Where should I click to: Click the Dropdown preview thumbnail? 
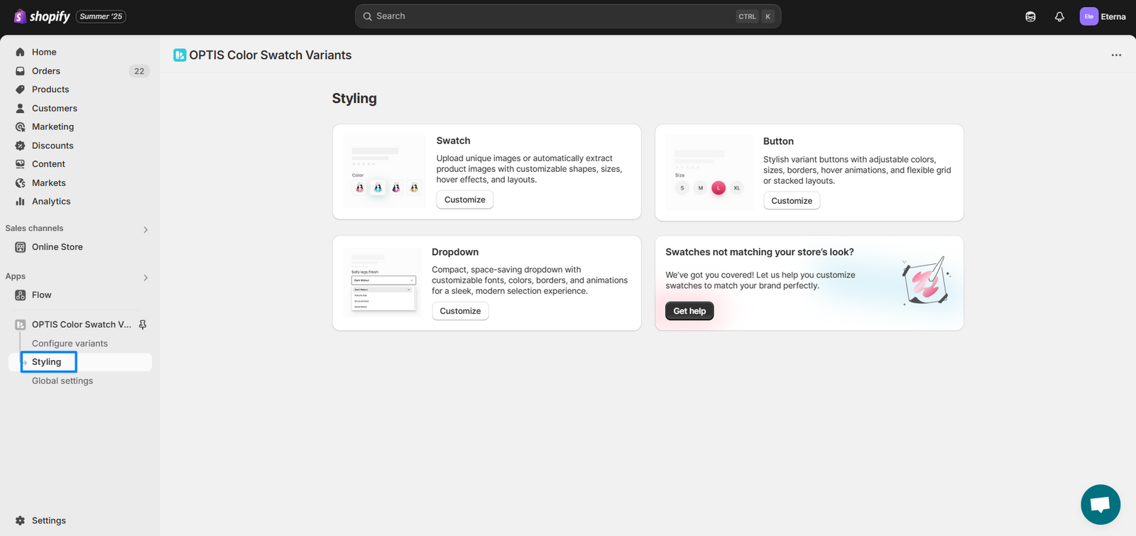tap(383, 283)
